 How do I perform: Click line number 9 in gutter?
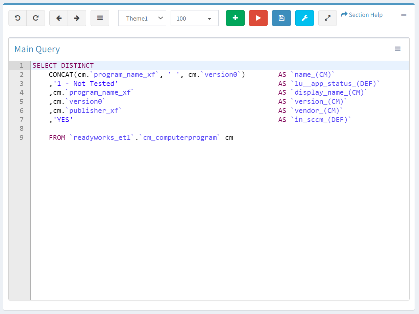point(21,137)
